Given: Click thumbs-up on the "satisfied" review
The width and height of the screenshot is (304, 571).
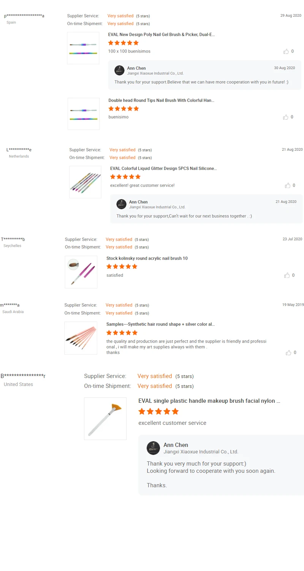Looking at the screenshot, I should pos(287,275).
